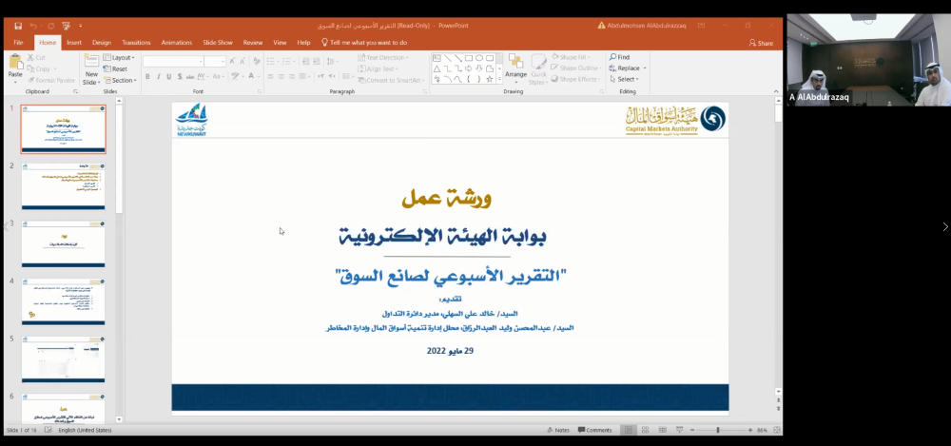951x446 pixels.
Task: Select the oval shape in the shapes gallery
Action: tap(479, 58)
